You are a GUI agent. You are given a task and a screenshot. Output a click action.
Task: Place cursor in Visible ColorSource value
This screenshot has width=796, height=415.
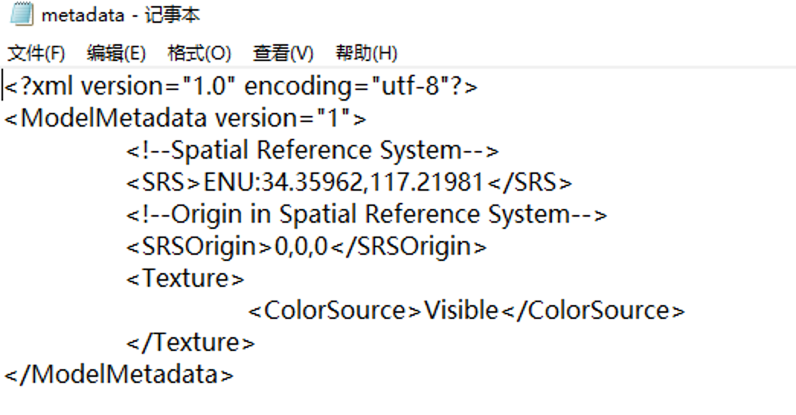pyautogui.click(x=461, y=310)
